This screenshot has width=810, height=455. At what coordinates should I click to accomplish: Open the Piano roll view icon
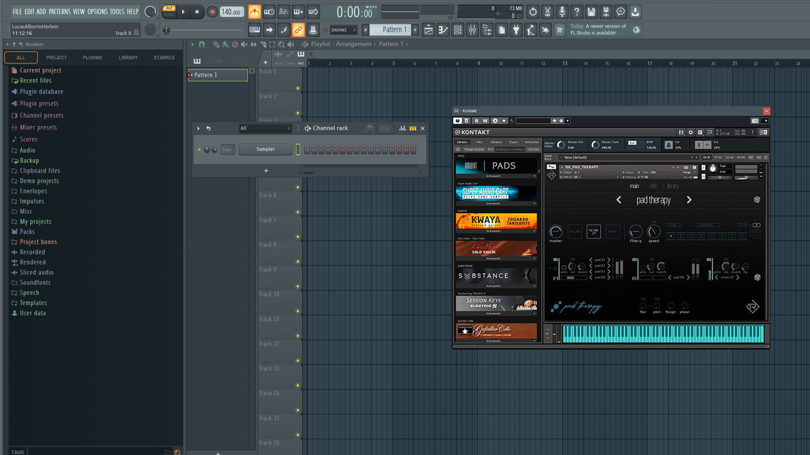443,30
